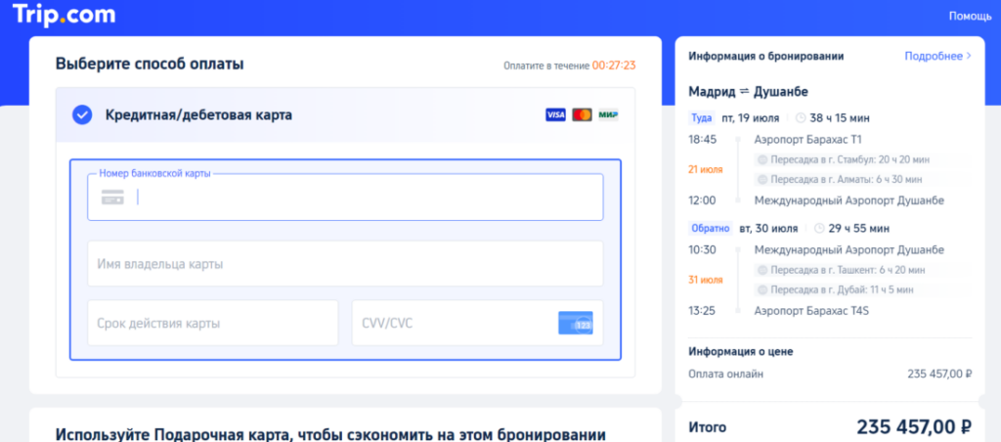Screen dimensions: 1001x442
Task: Click the Срок действия карты field
Action: click(x=212, y=323)
